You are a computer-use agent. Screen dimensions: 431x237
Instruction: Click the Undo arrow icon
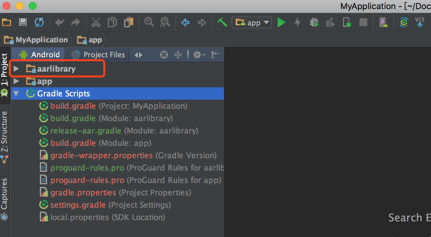click(x=59, y=22)
